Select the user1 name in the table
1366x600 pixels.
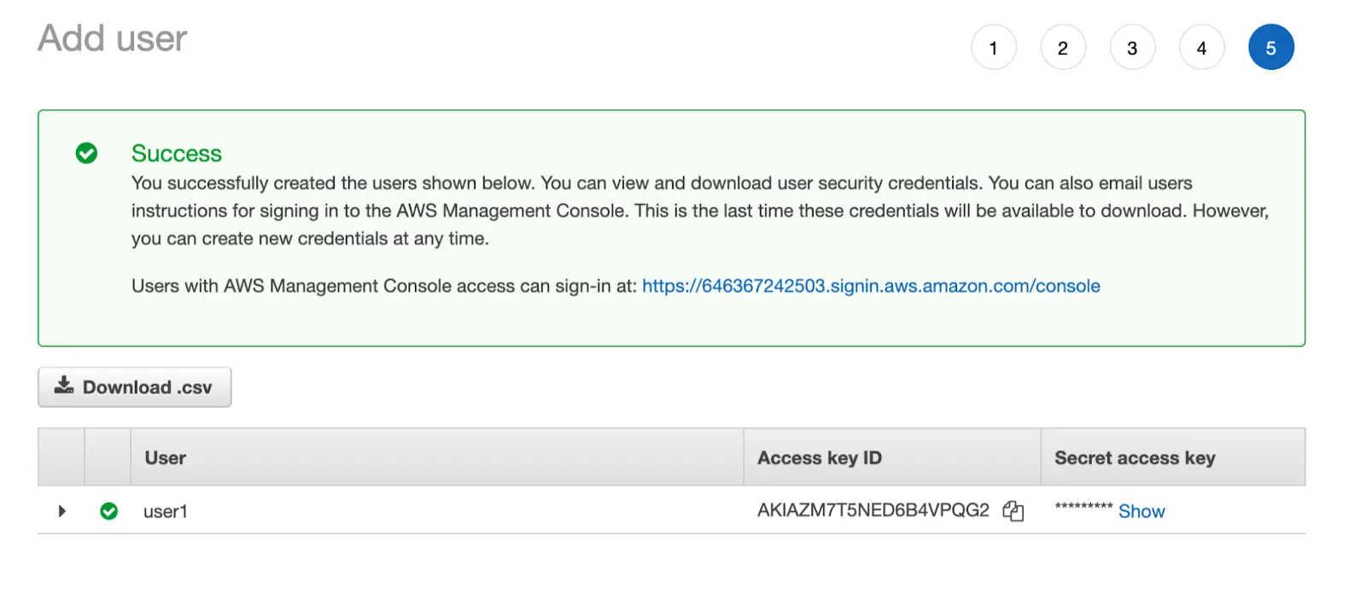[165, 511]
